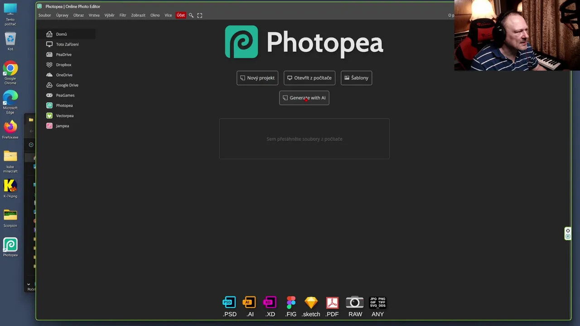
Task: Open the Zobrazit menu
Action: click(x=138, y=15)
